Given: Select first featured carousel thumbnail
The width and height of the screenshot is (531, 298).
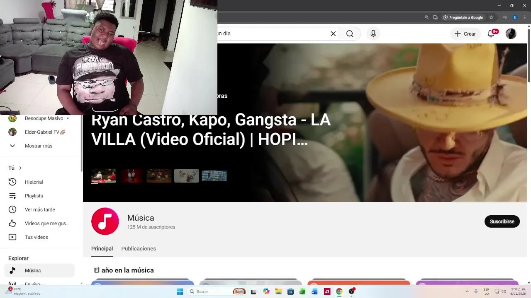Looking at the screenshot, I should [104, 176].
